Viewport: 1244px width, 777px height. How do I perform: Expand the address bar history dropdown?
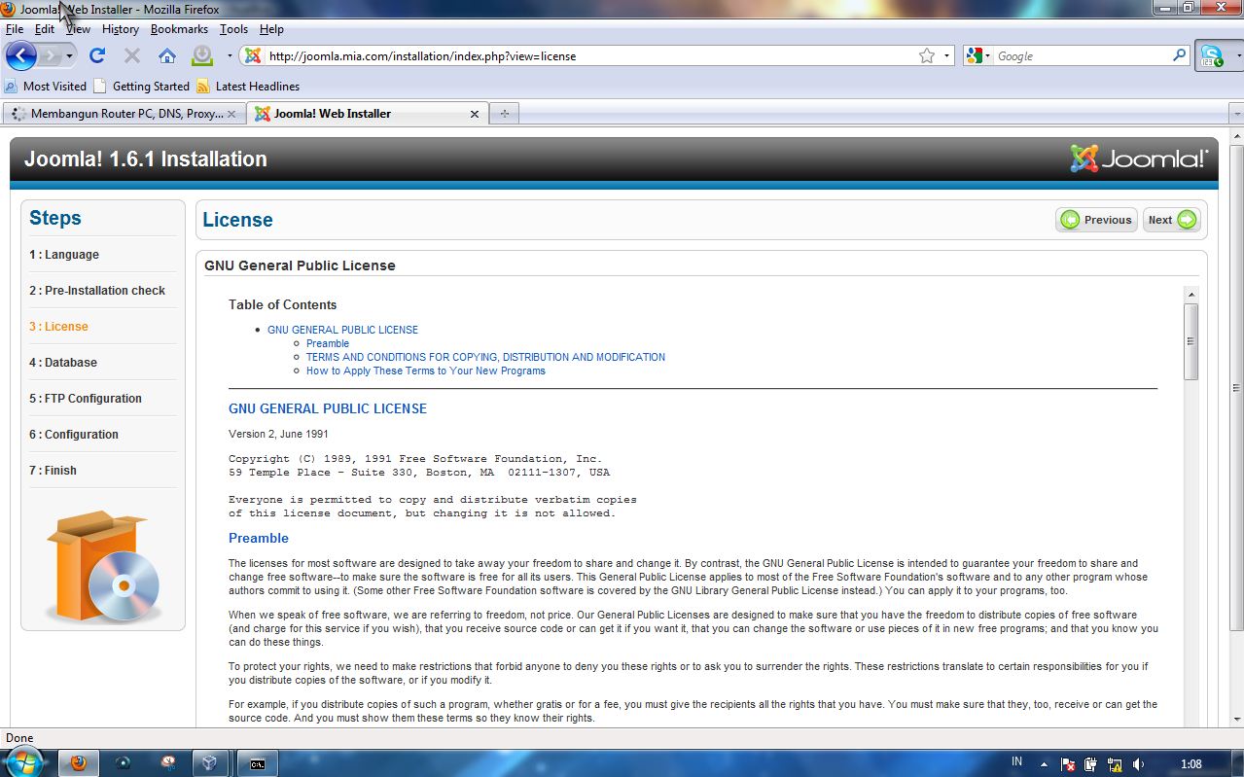[946, 56]
